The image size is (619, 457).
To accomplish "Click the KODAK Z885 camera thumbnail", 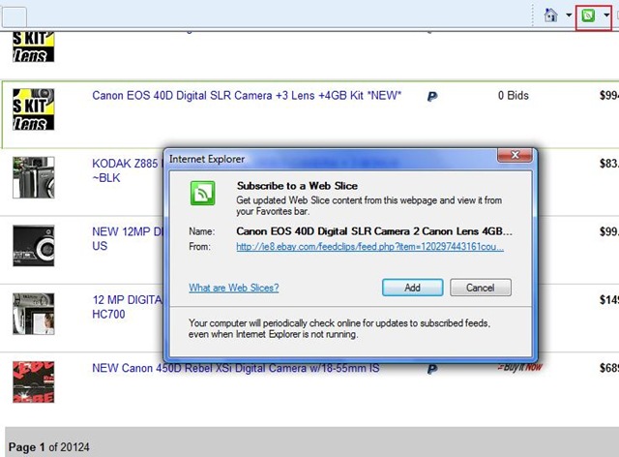I will point(34,177).
